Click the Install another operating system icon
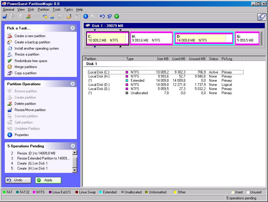The height and width of the screenshot is (202, 268). pyautogui.click(x=10, y=48)
